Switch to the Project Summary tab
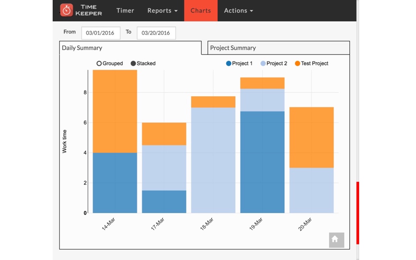The height and width of the screenshot is (260, 416). (x=279, y=48)
